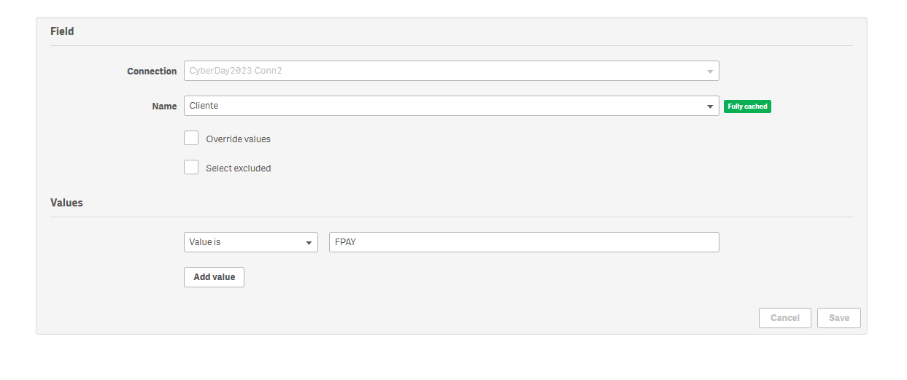Expand the Cliente name combo box
This screenshot has height=380, width=907.
[x=445, y=106]
